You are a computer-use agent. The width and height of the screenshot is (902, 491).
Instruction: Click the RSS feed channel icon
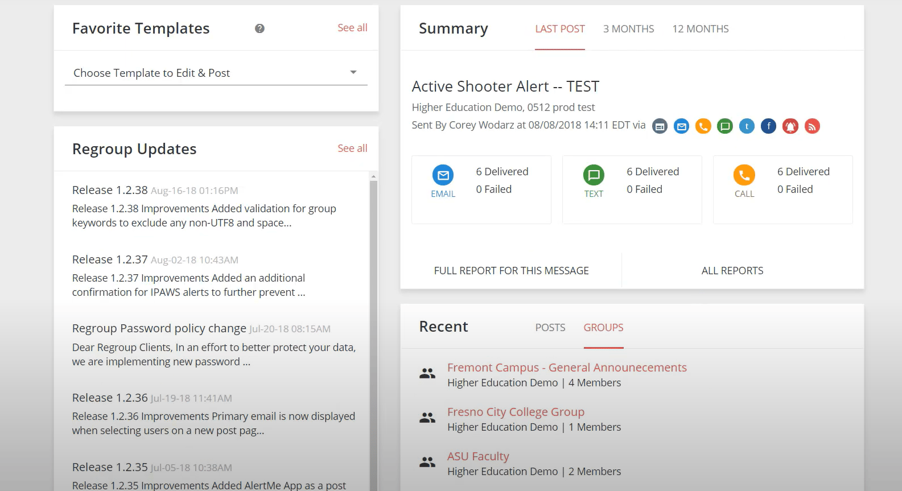point(812,126)
